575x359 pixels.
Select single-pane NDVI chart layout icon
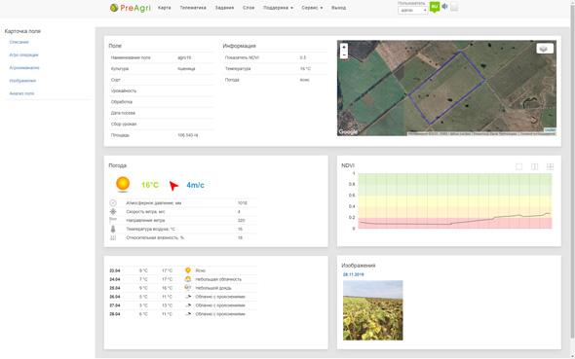point(518,166)
